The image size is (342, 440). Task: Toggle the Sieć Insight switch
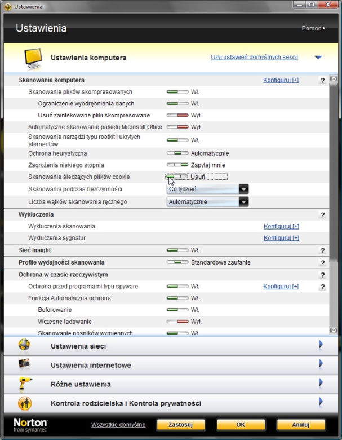pyautogui.click(x=177, y=250)
